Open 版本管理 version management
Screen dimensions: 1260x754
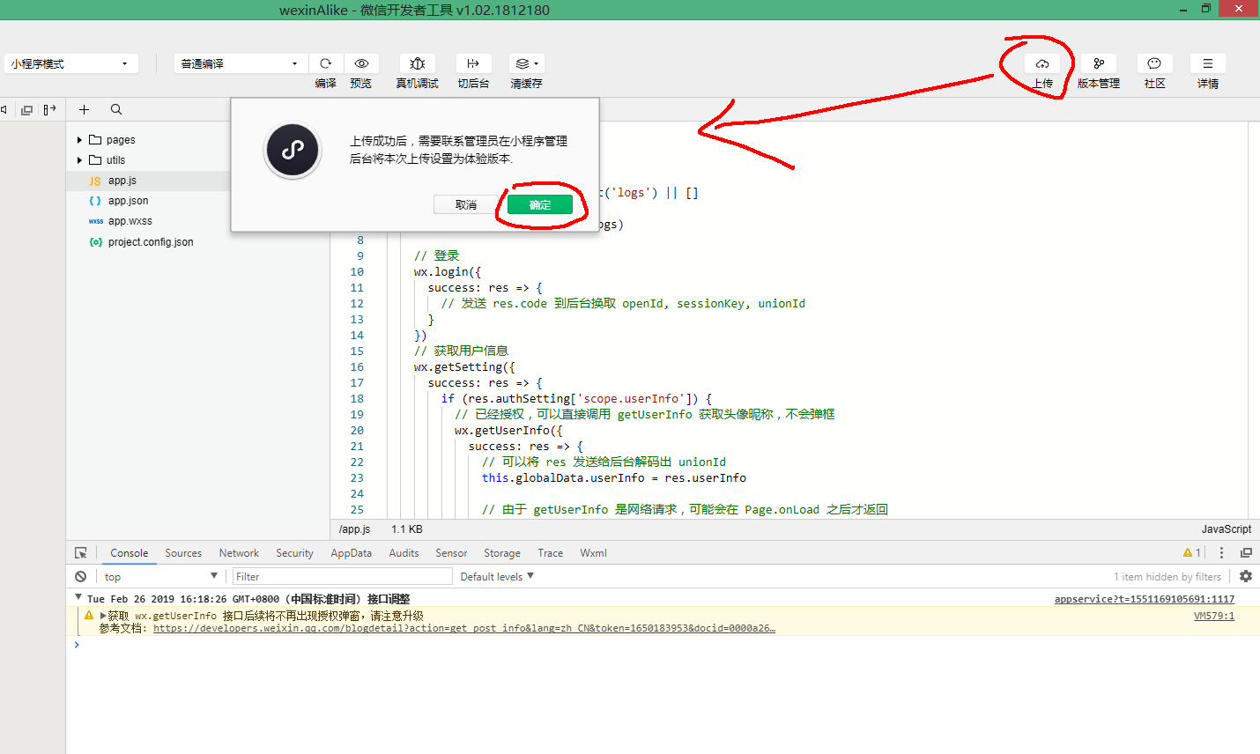click(1099, 63)
